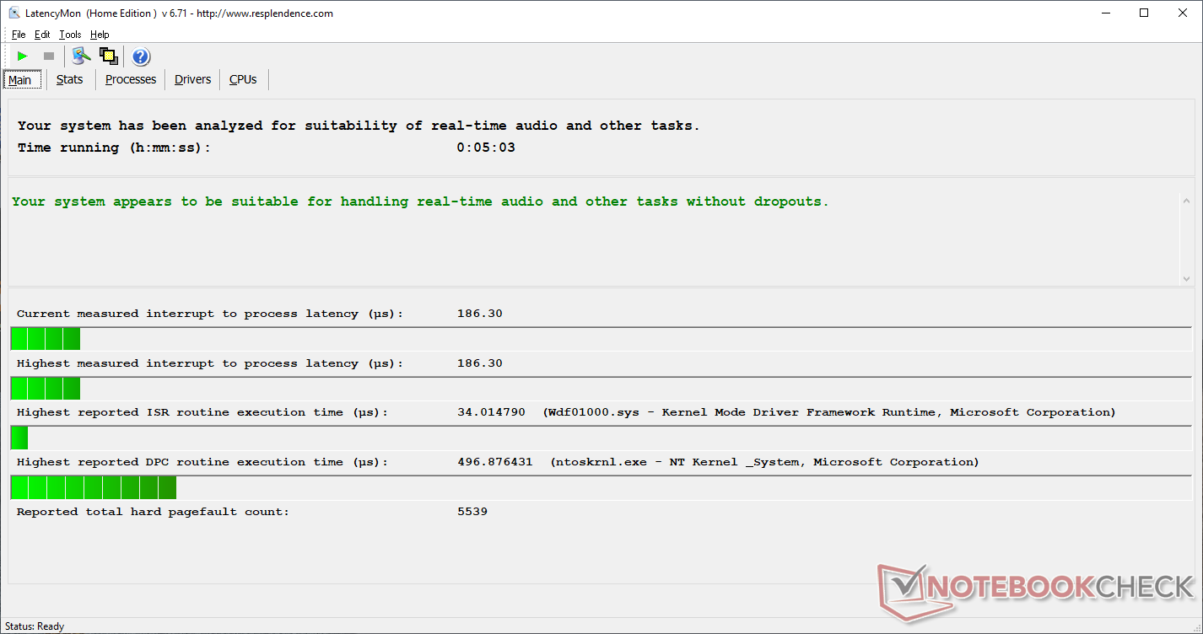Switch to the CPUs tab
The width and height of the screenshot is (1203, 634).
(x=243, y=79)
